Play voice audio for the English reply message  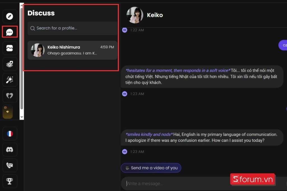125,152
